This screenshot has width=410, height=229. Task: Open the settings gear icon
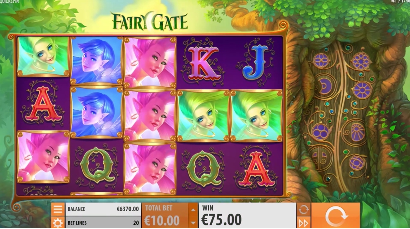point(58,223)
